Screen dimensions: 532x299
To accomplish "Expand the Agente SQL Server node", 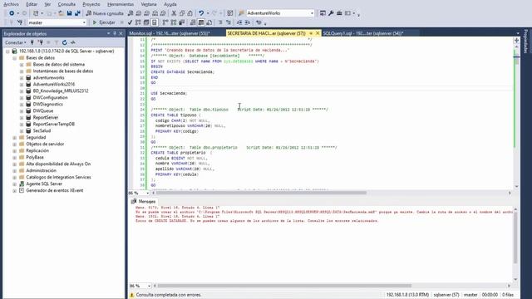I will click(15, 184).
